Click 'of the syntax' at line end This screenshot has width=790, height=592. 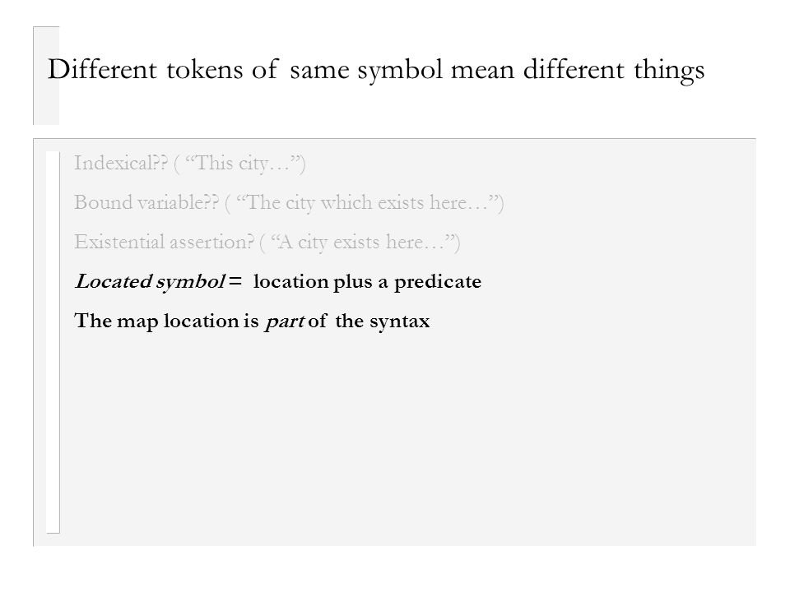pyautogui.click(x=369, y=321)
